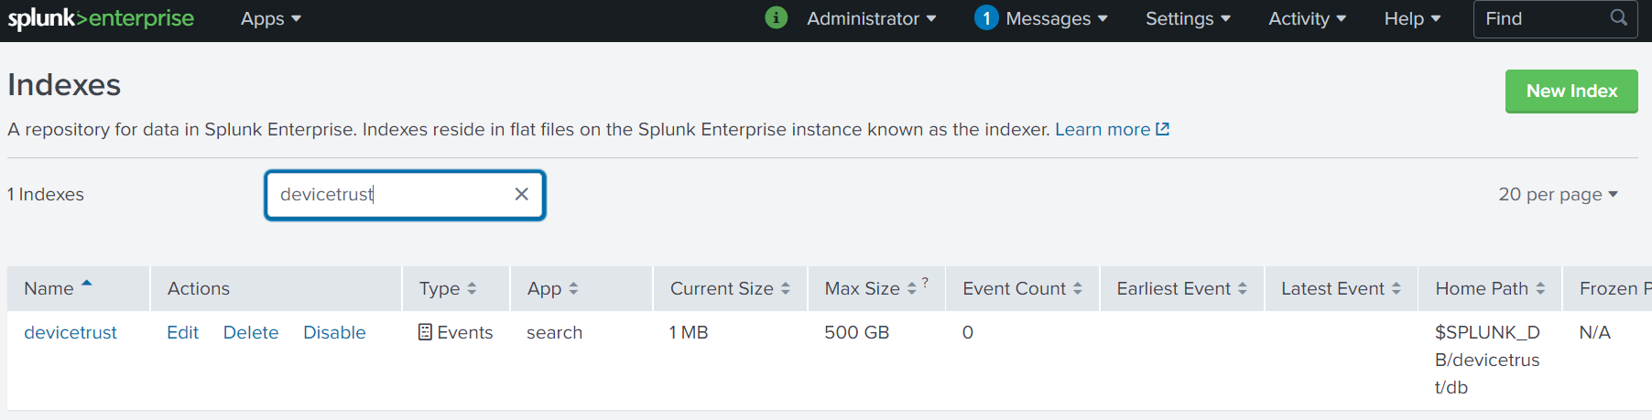
Task: Click the New Index button
Action: click(x=1570, y=92)
